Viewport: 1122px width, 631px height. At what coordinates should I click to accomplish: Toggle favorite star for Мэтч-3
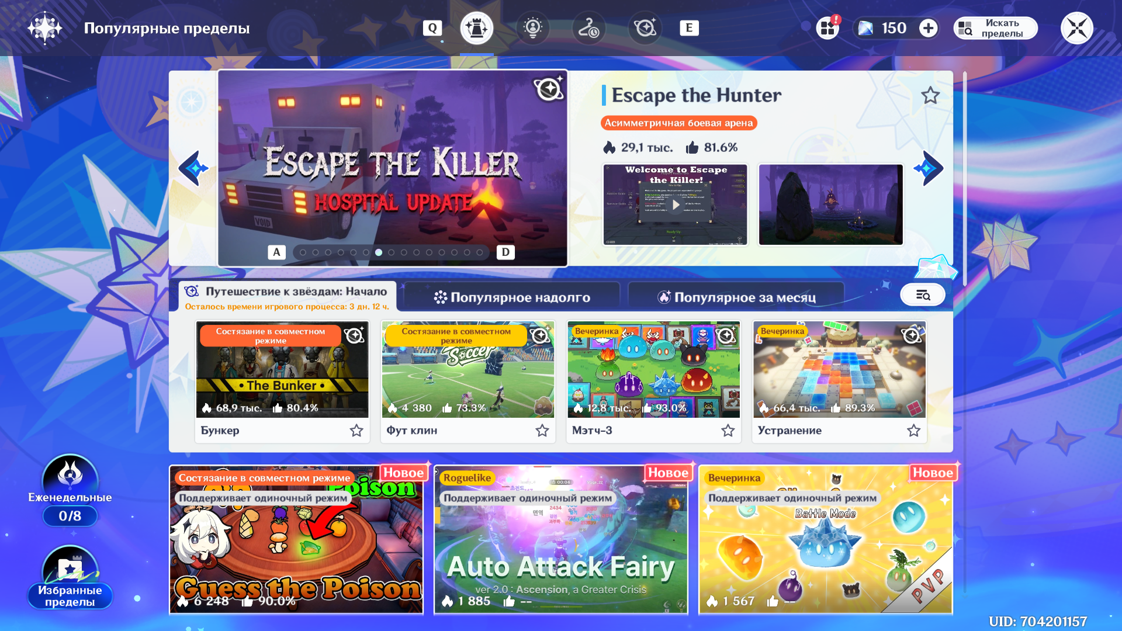(x=728, y=431)
